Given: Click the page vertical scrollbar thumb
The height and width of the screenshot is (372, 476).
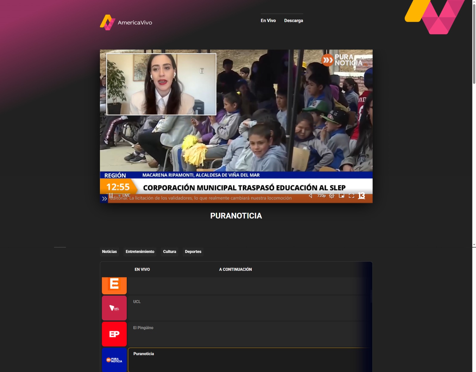Looking at the screenshot, I should click(x=474, y=44).
